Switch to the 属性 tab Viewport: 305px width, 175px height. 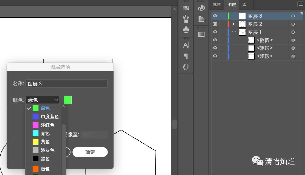[217, 5]
